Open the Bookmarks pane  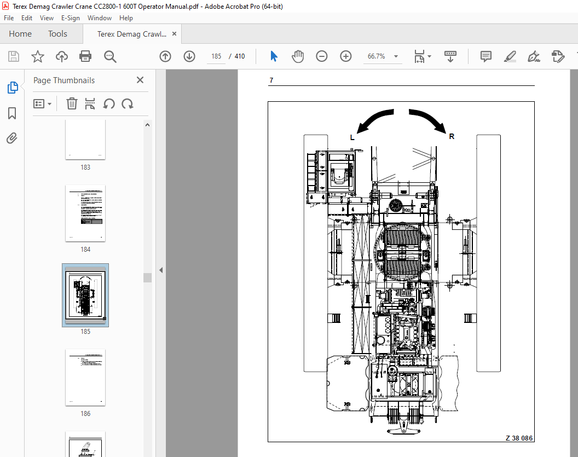pyautogui.click(x=12, y=113)
